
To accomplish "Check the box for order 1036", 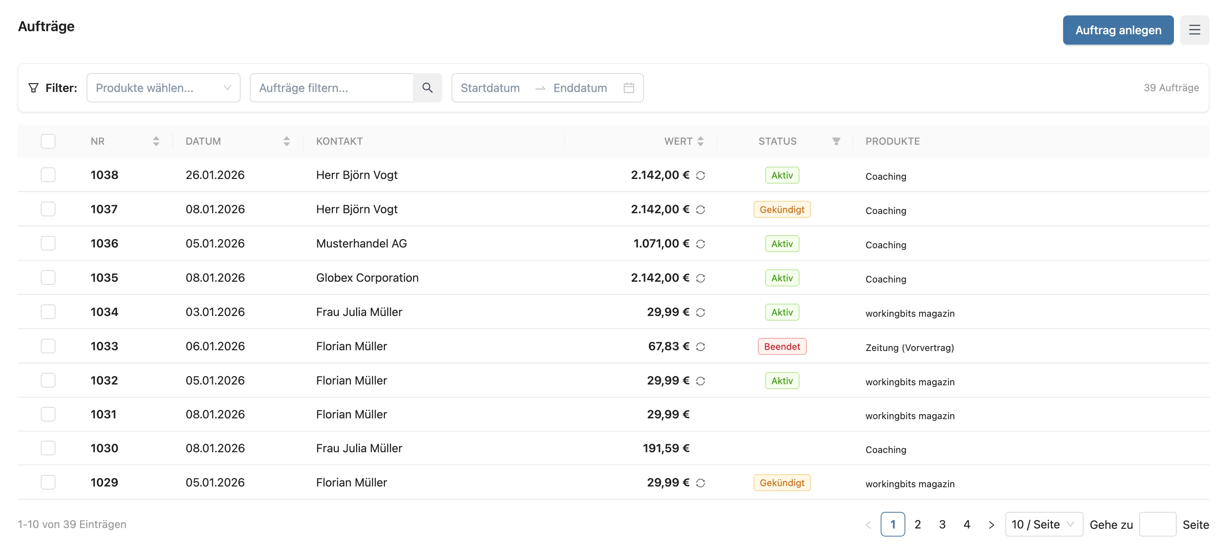I will coord(48,243).
